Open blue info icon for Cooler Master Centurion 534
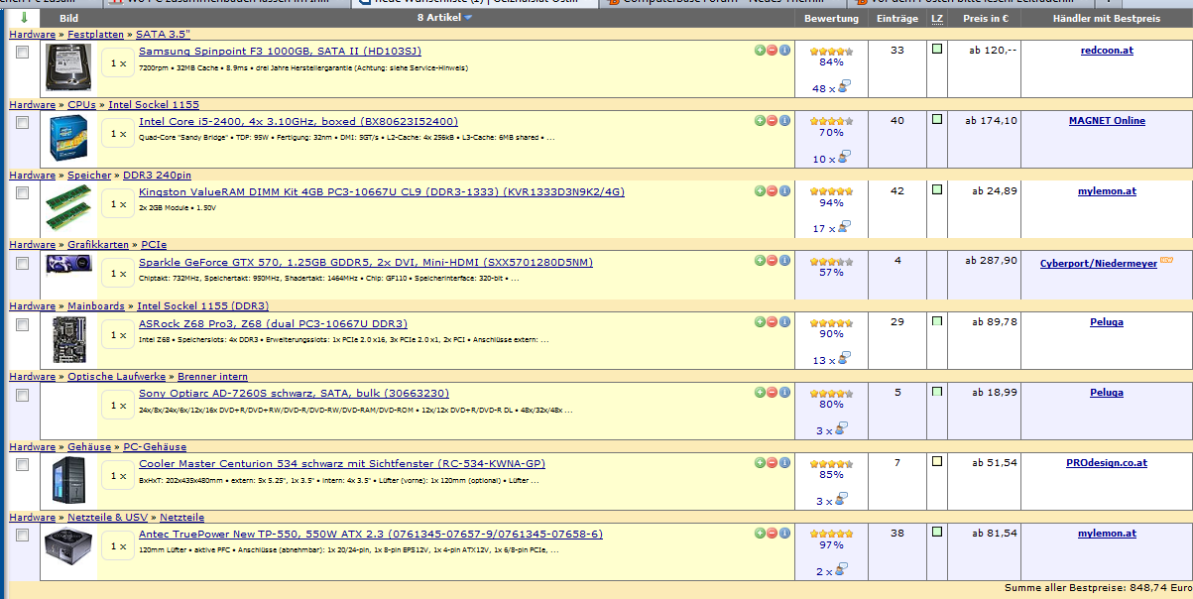 point(784,462)
